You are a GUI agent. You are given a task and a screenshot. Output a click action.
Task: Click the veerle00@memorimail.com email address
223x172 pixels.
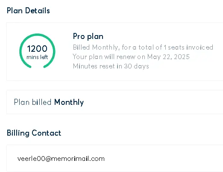coord(61,159)
